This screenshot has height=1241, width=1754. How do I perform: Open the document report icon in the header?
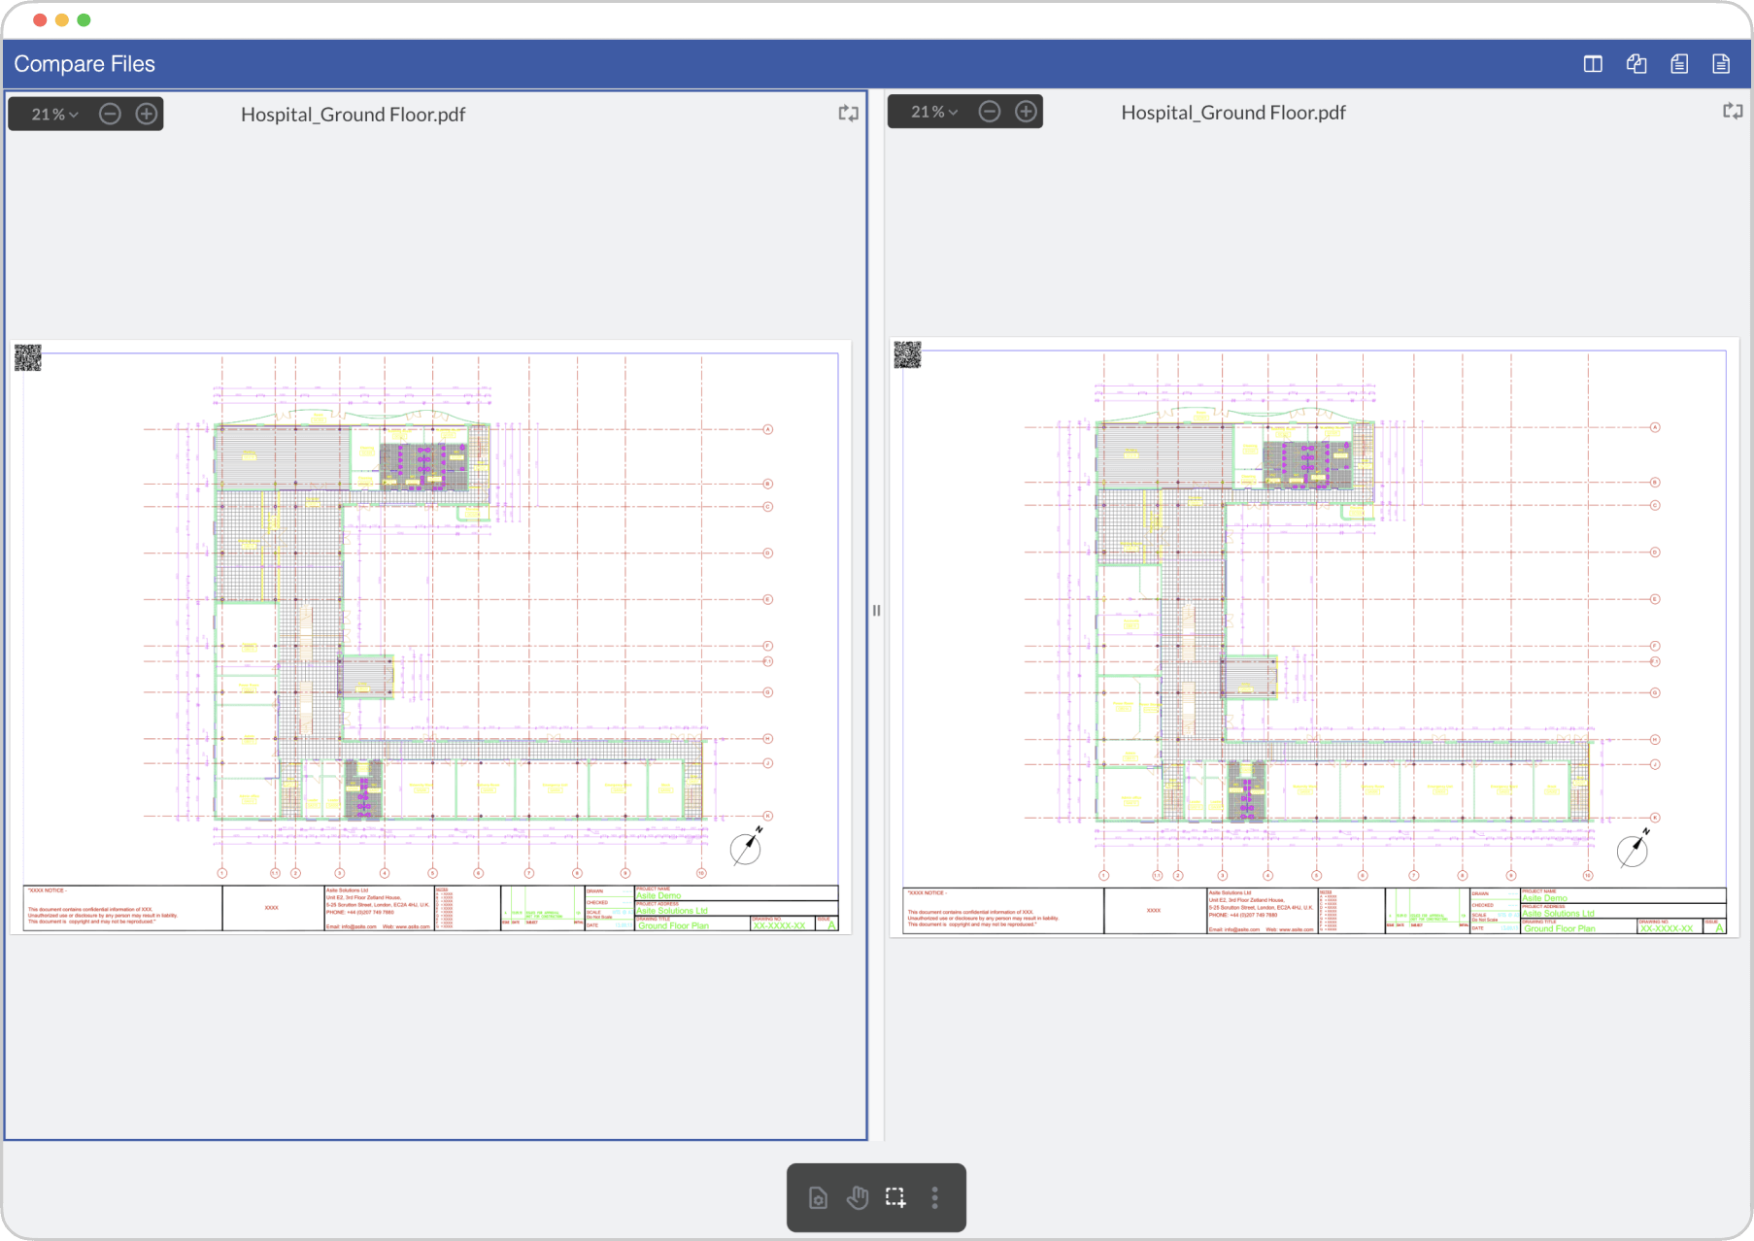pyautogui.click(x=1721, y=64)
